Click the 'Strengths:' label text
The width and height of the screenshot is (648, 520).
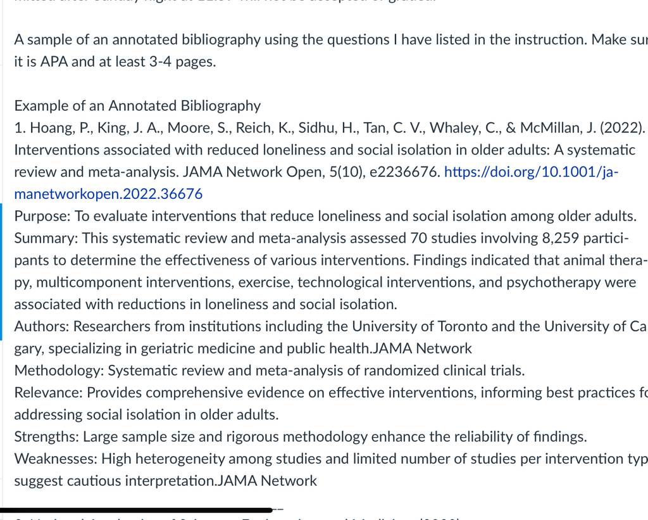46,436
